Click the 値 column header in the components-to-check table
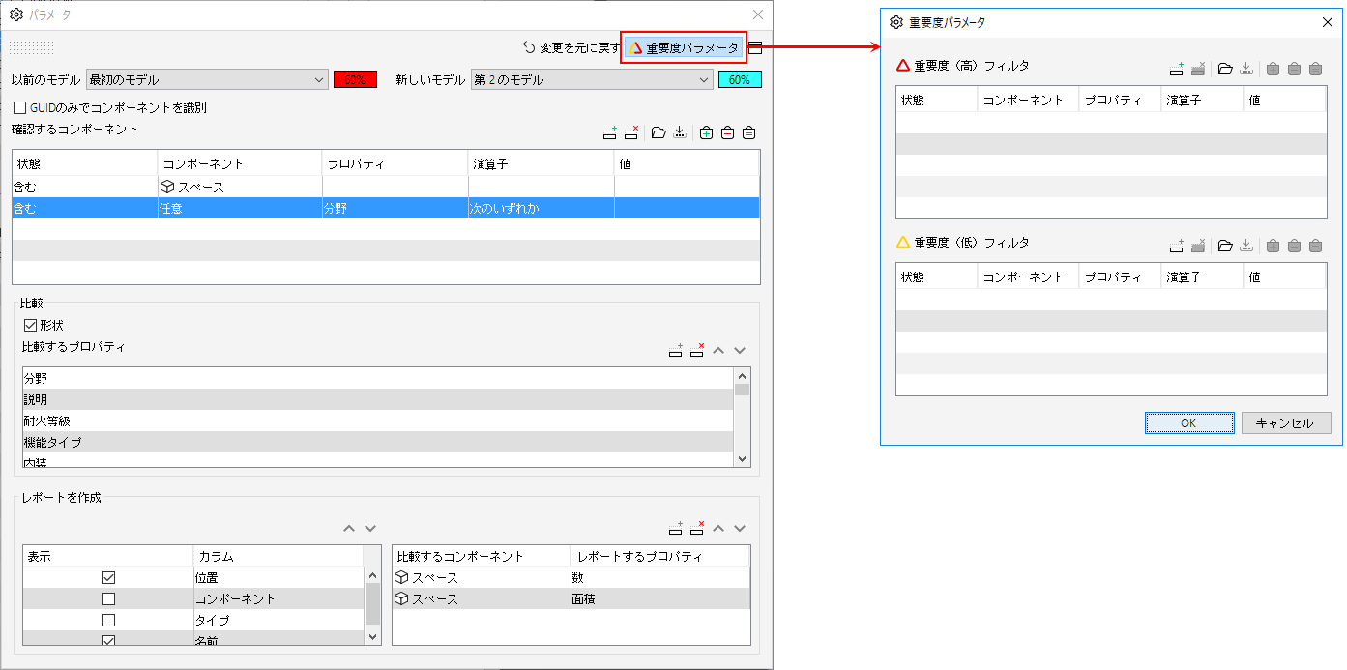The image size is (1347, 670). pos(687,164)
